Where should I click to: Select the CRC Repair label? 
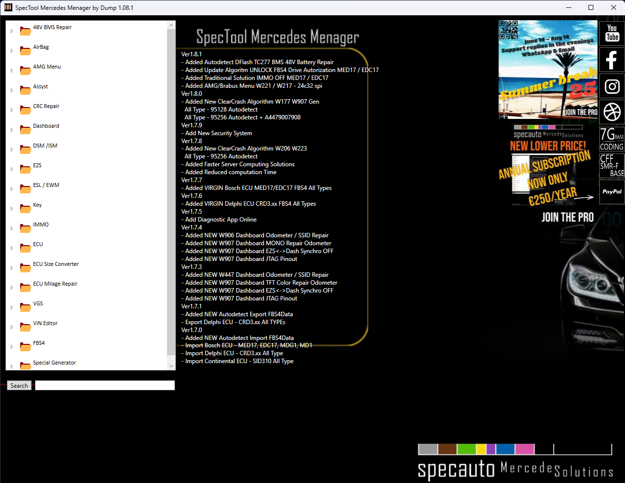(x=46, y=106)
